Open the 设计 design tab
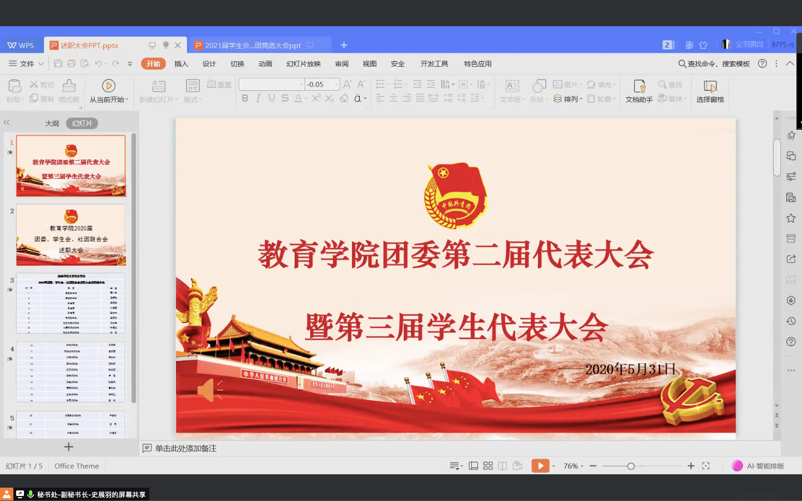Viewport: 802px width, 501px height. tap(209, 63)
